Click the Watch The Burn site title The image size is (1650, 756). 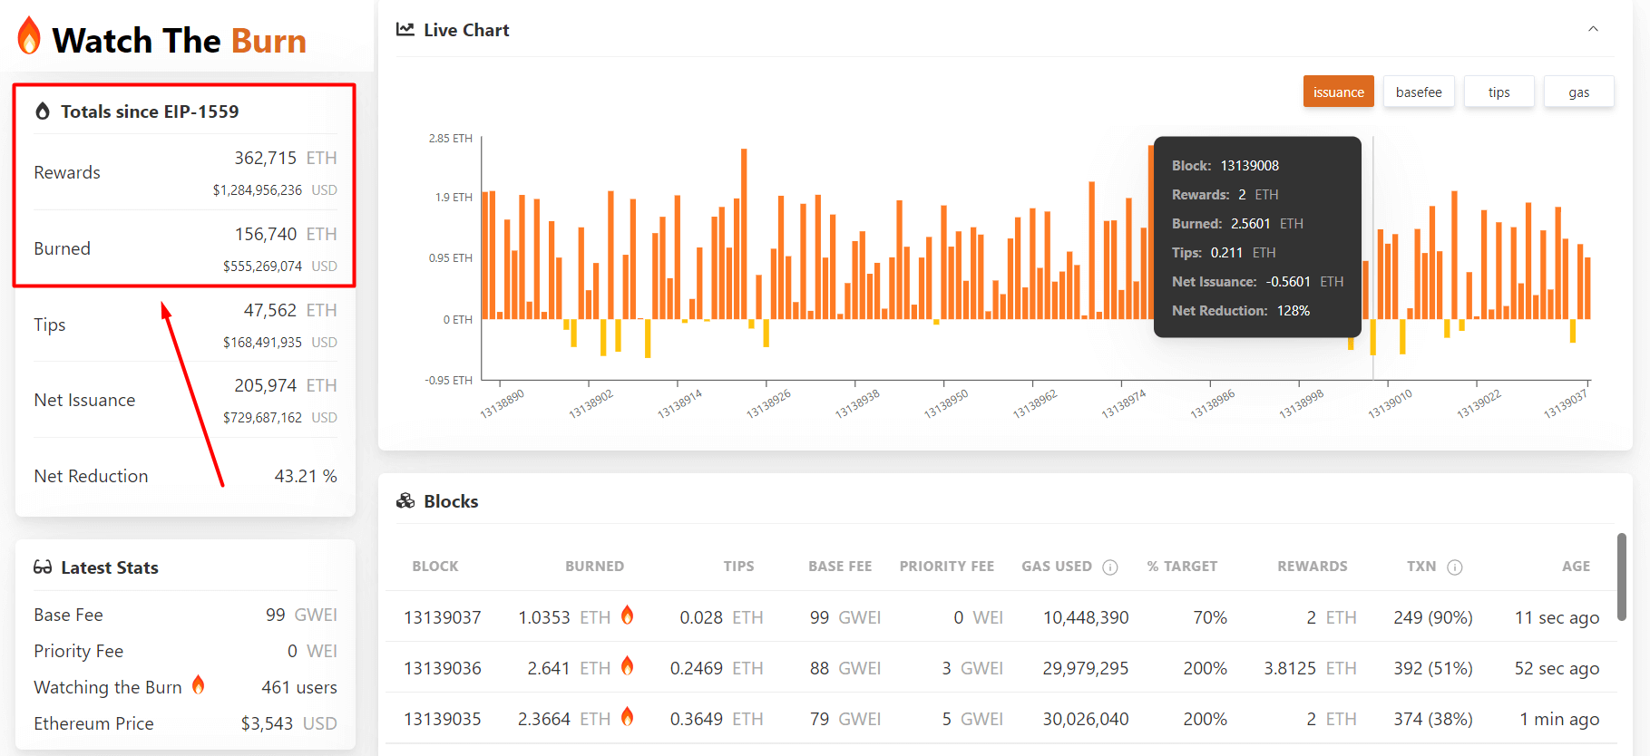click(179, 41)
